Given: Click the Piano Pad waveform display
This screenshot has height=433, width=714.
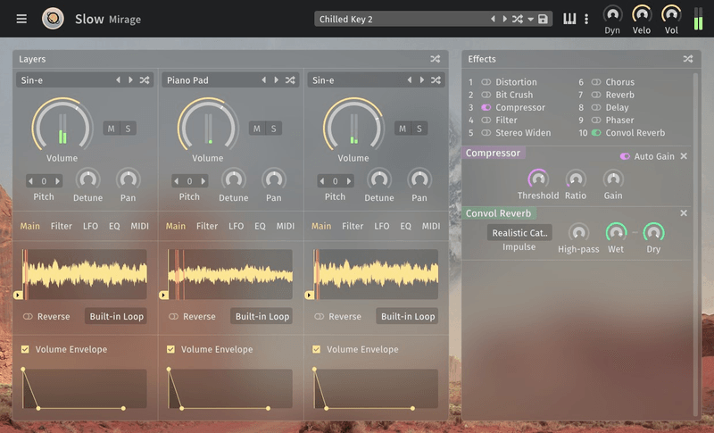Looking at the screenshot, I should coord(230,274).
